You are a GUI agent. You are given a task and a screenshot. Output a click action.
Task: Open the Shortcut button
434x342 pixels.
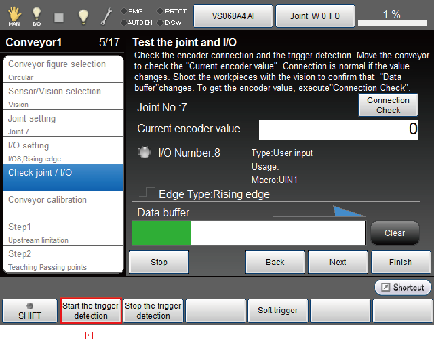tap(403, 287)
